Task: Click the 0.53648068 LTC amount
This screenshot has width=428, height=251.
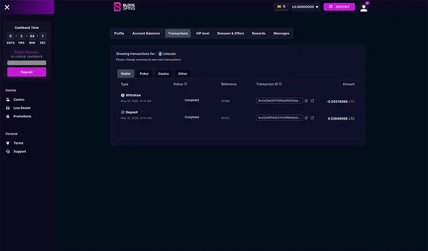Action: [x=341, y=119]
